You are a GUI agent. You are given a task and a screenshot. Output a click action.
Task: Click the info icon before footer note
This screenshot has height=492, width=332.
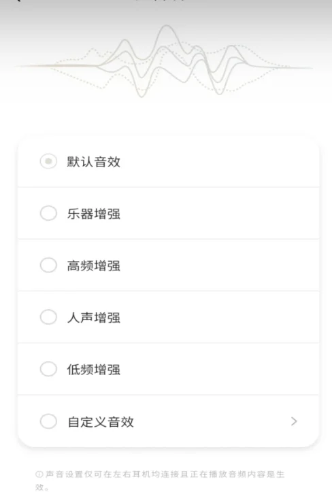click(x=39, y=474)
